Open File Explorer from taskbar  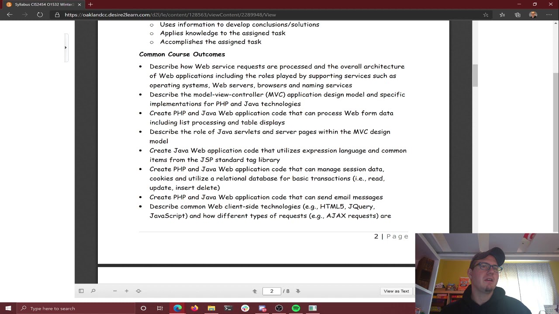point(211,308)
